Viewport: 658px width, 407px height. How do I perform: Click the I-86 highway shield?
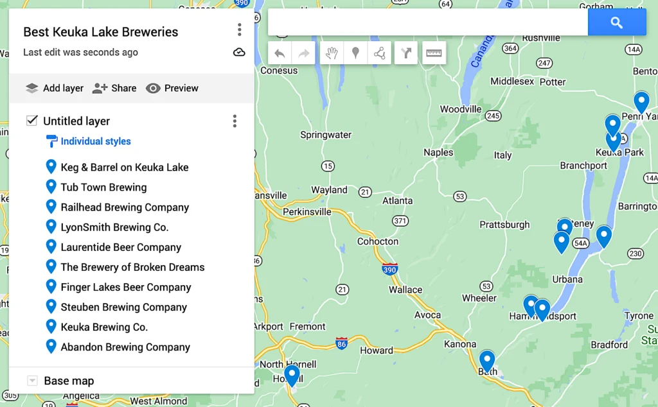pyautogui.click(x=342, y=343)
